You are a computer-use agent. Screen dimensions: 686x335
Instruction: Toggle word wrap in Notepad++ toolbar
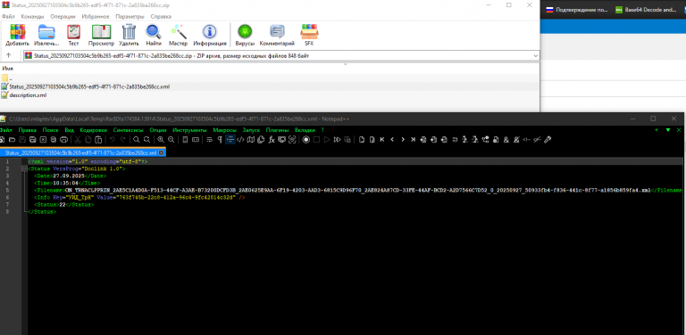tap(209, 140)
